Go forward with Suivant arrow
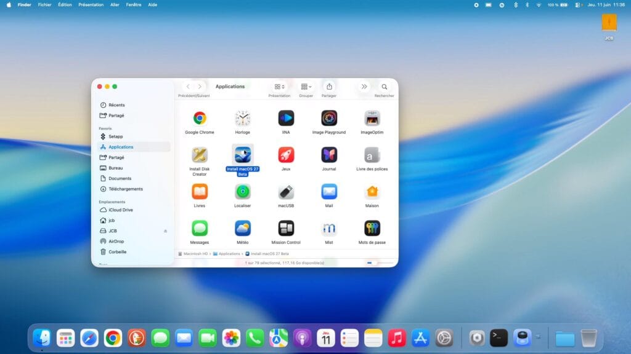This screenshot has height=354, width=631. [200, 87]
